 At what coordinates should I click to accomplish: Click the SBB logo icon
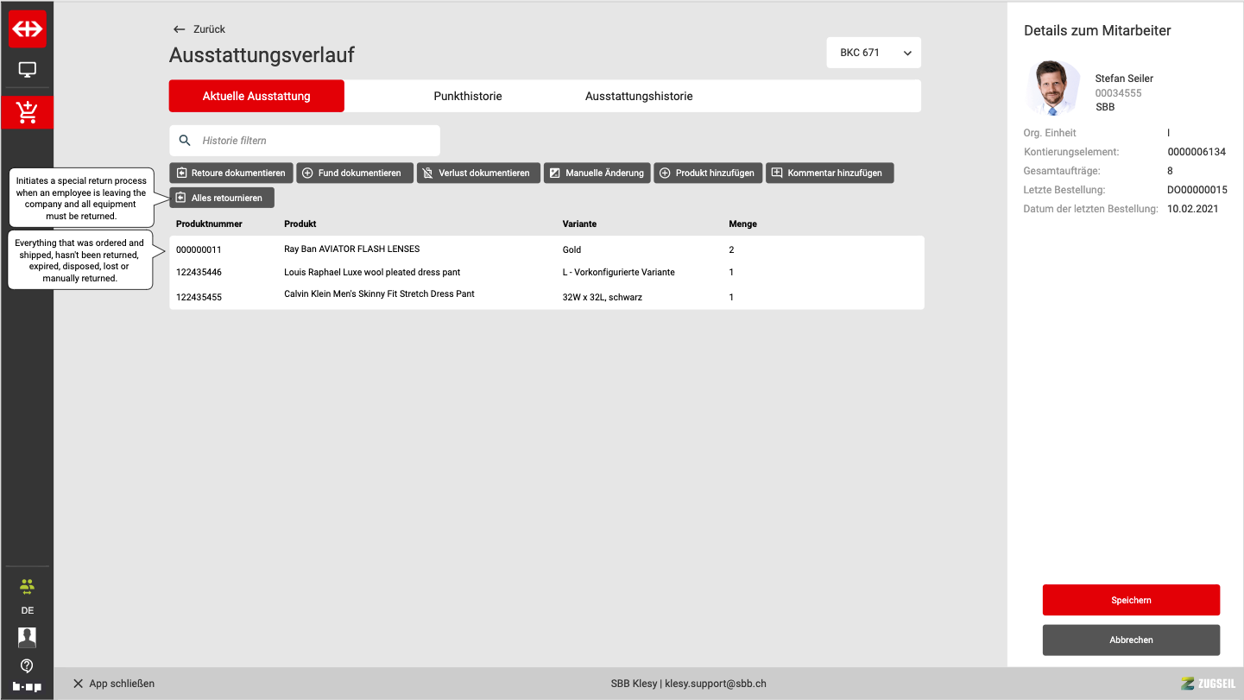click(27, 29)
